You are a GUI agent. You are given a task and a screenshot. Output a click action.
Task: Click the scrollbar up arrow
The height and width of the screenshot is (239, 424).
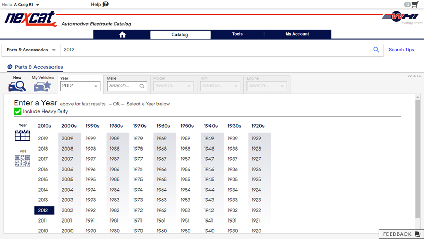(417, 97)
